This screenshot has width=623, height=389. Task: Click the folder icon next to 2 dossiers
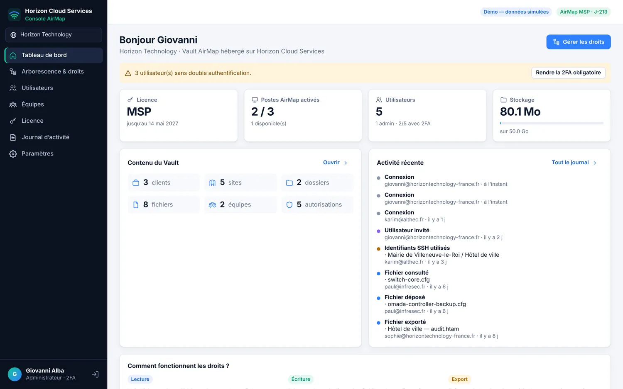pyautogui.click(x=289, y=183)
